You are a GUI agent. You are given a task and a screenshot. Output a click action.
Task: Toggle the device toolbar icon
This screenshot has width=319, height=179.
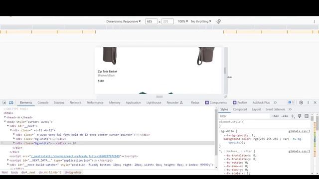click(11, 103)
